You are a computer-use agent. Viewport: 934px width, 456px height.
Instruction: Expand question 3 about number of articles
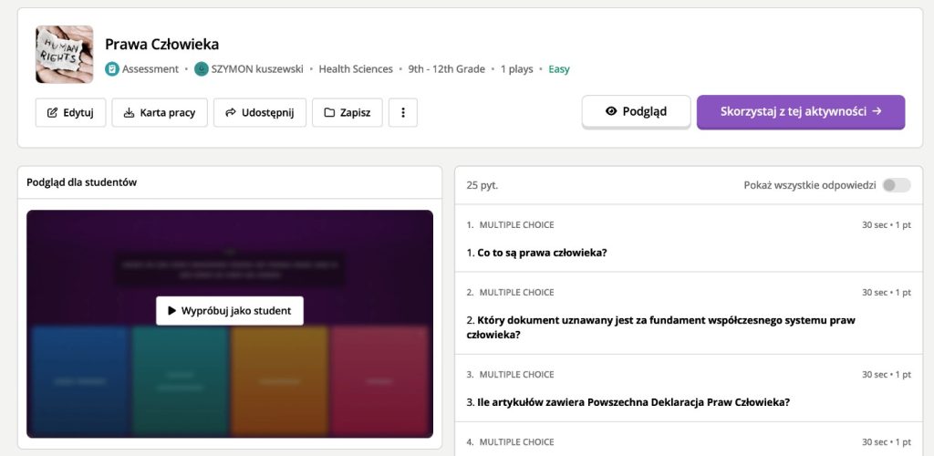point(633,402)
